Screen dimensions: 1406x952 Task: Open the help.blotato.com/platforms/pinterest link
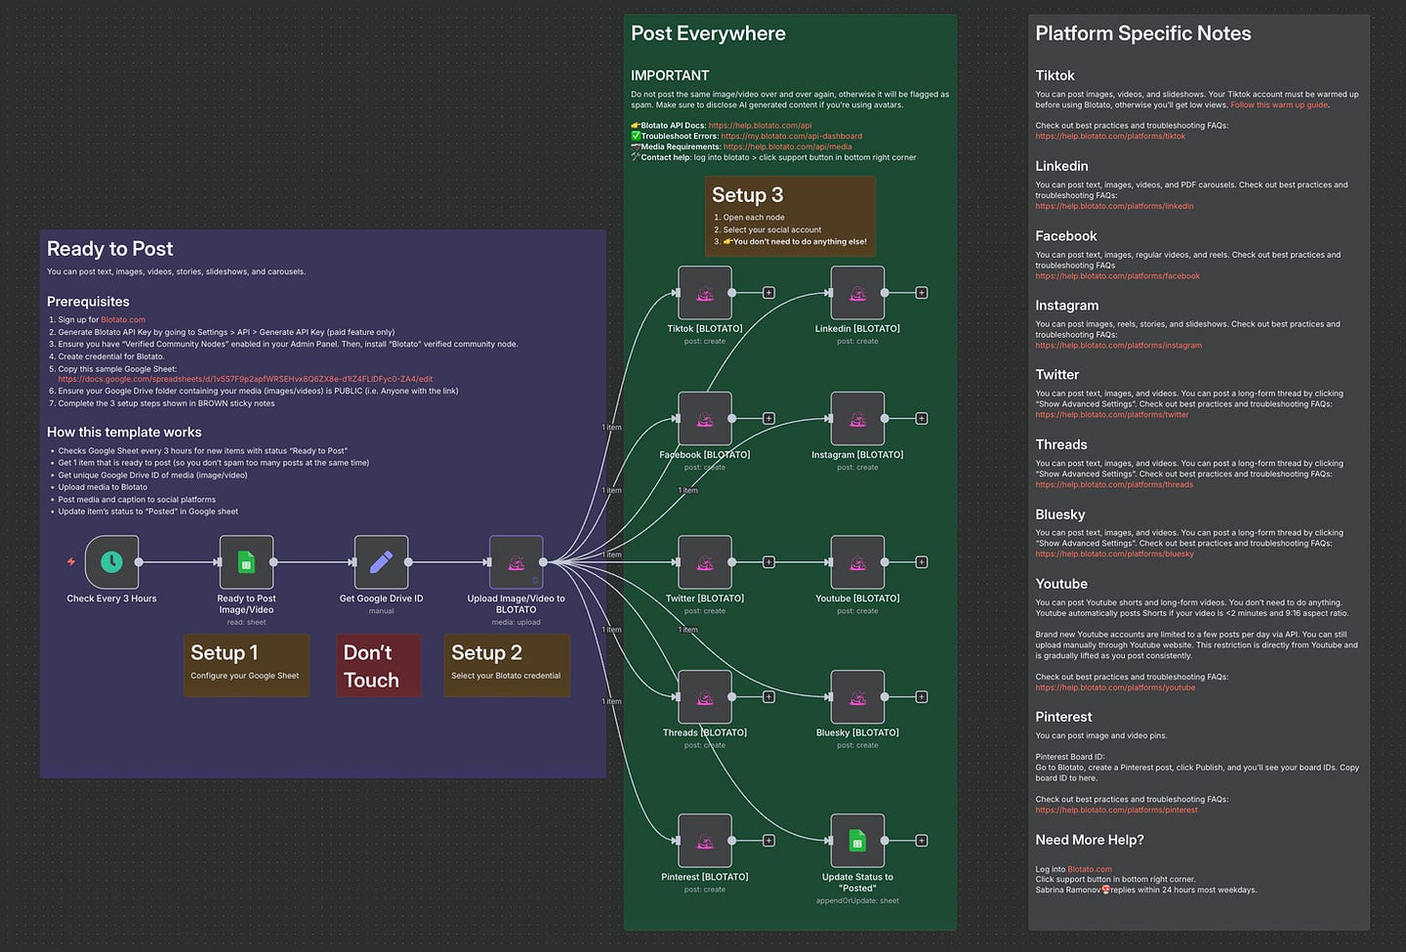[x=1116, y=809]
